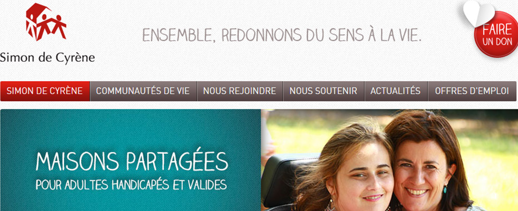Viewport: 518px width, 211px height.
Task: Select the Actualités menu item
Action: [x=396, y=91]
